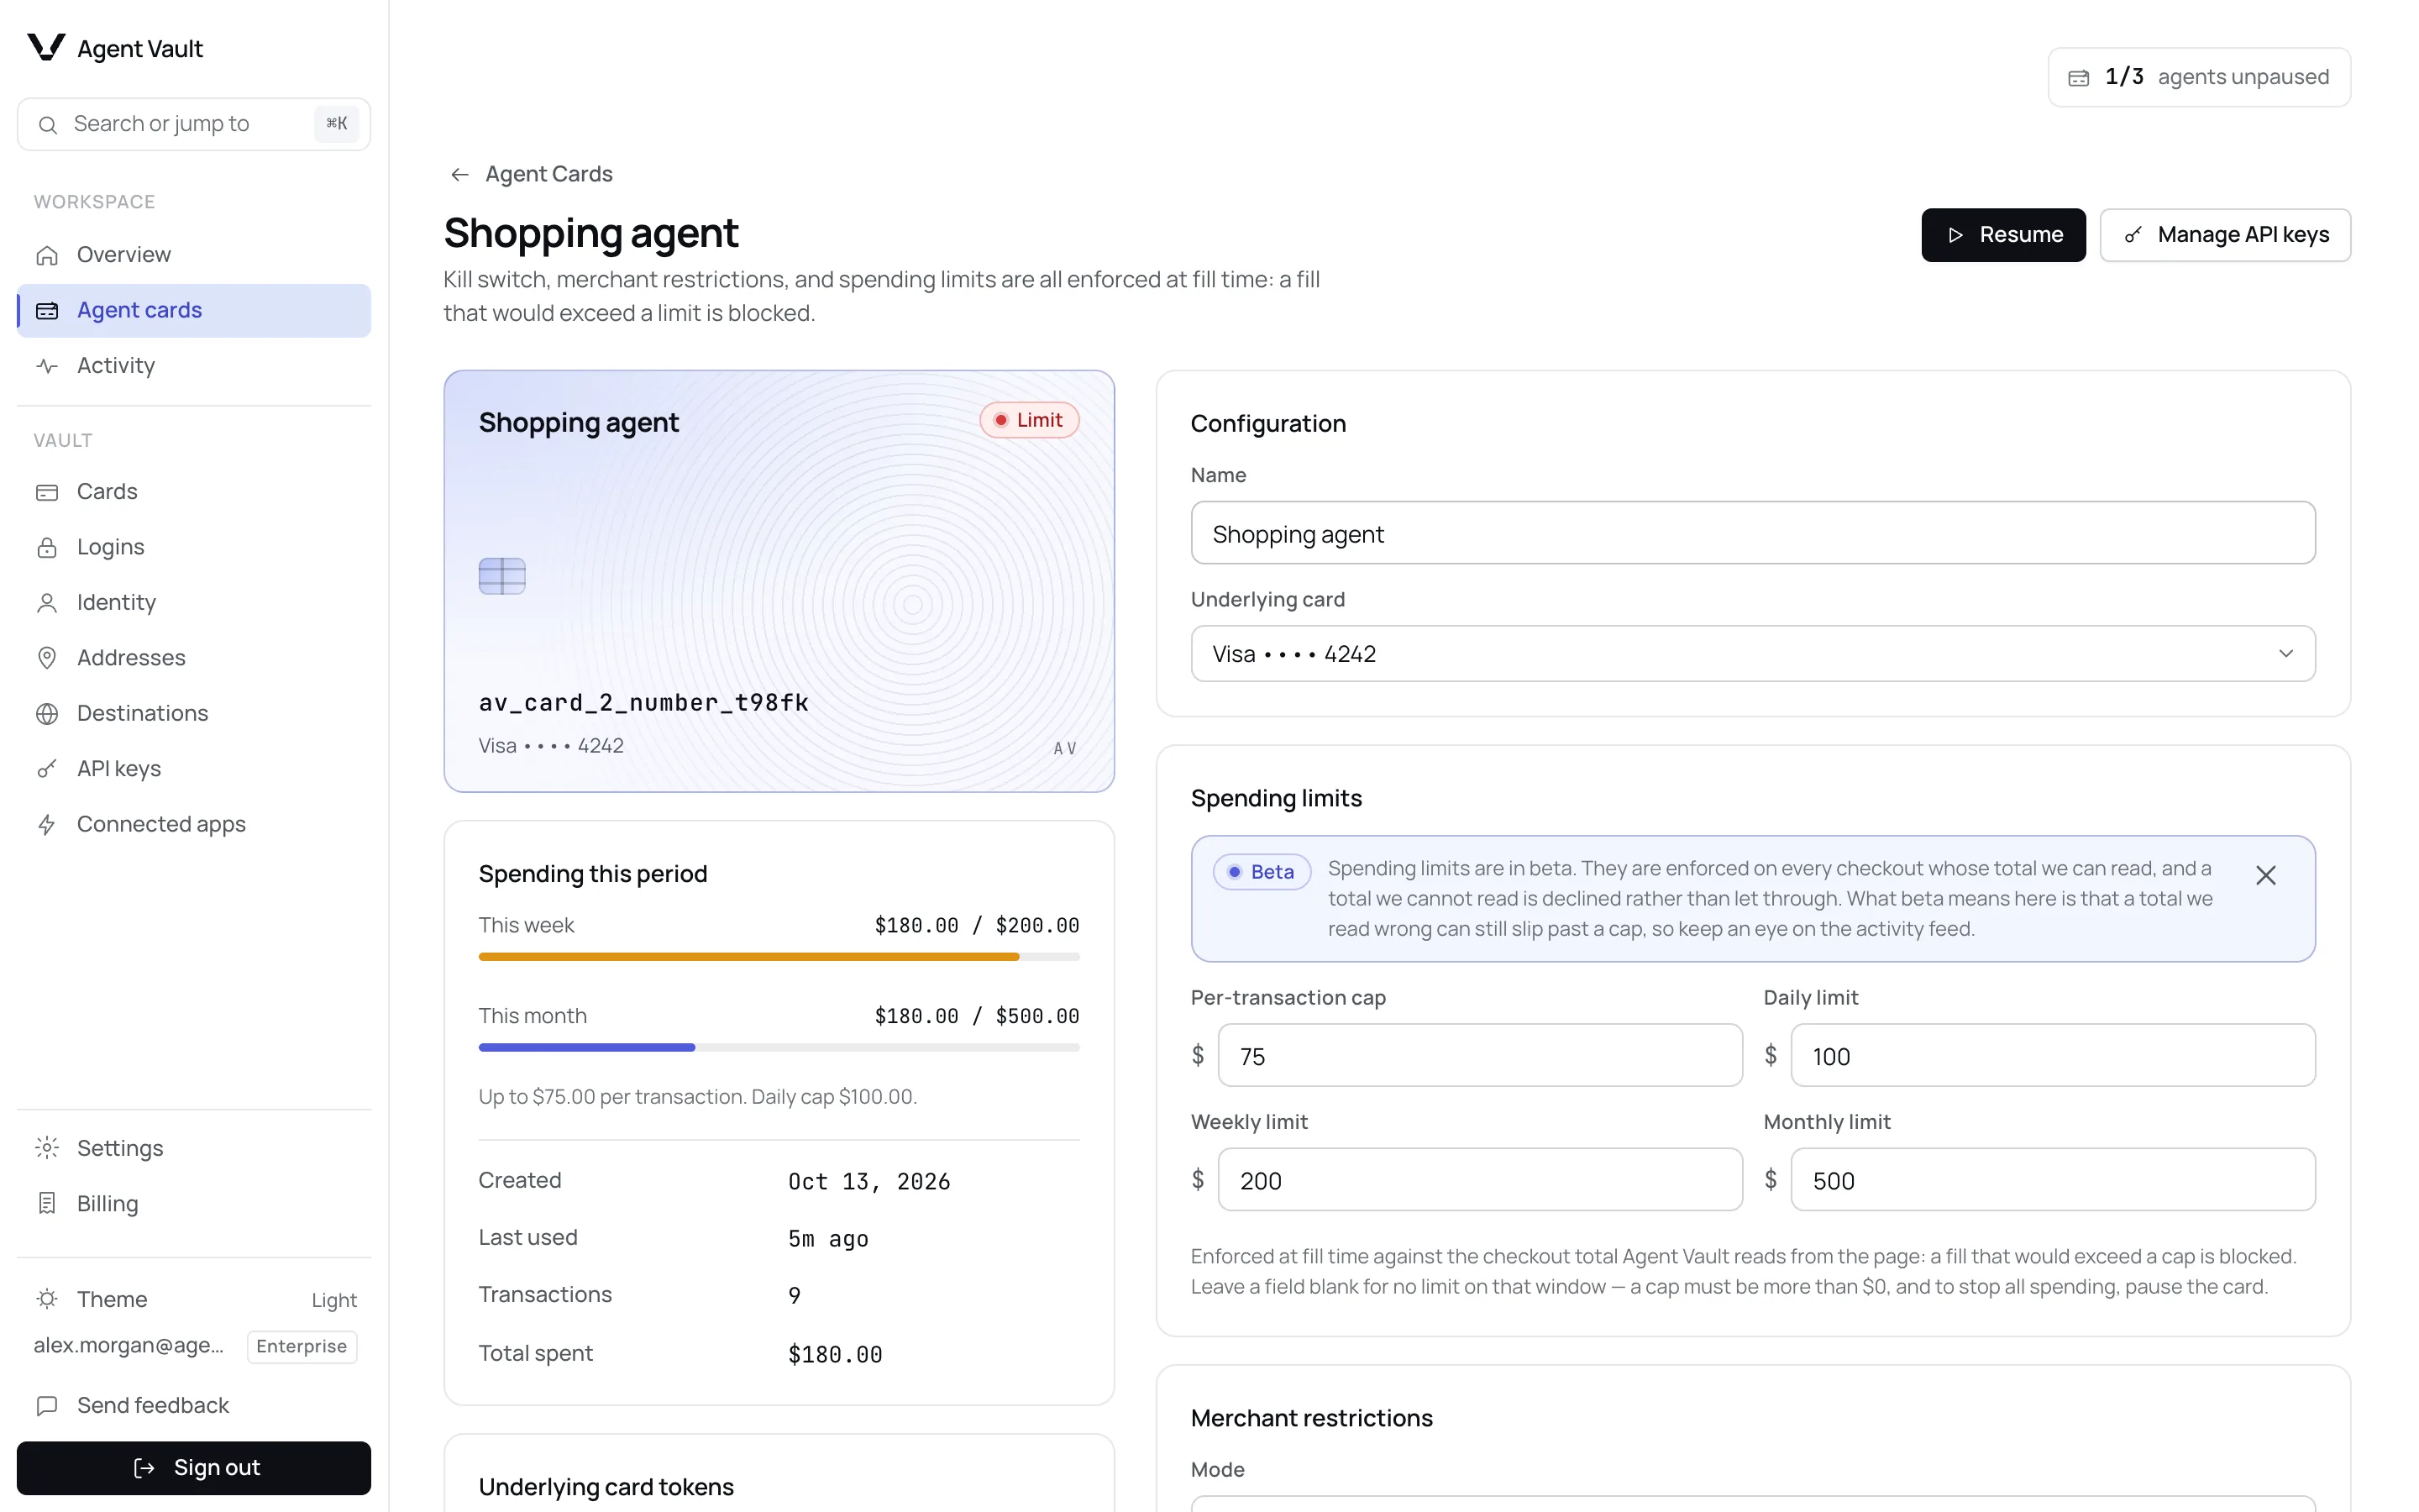Click the ⌘K shortcut badge
Image resolution: width=2419 pixels, height=1512 pixels.
point(336,124)
